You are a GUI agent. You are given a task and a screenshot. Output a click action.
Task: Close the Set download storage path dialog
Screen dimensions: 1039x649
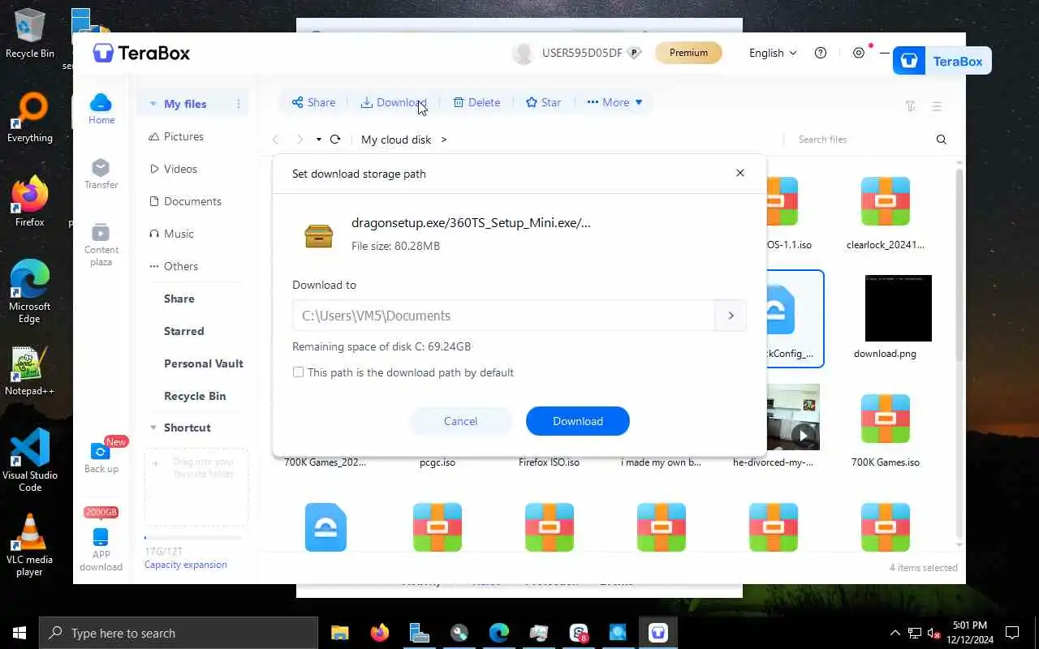[x=739, y=173]
